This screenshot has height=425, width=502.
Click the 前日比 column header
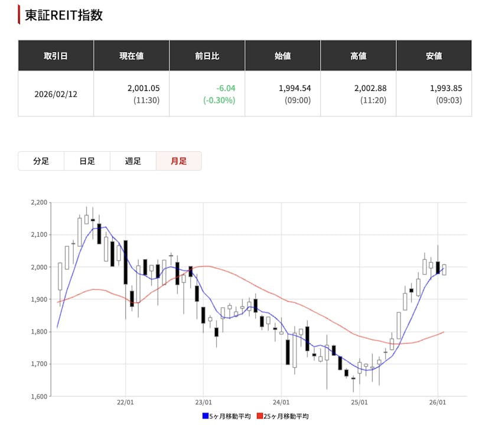point(207,56)
